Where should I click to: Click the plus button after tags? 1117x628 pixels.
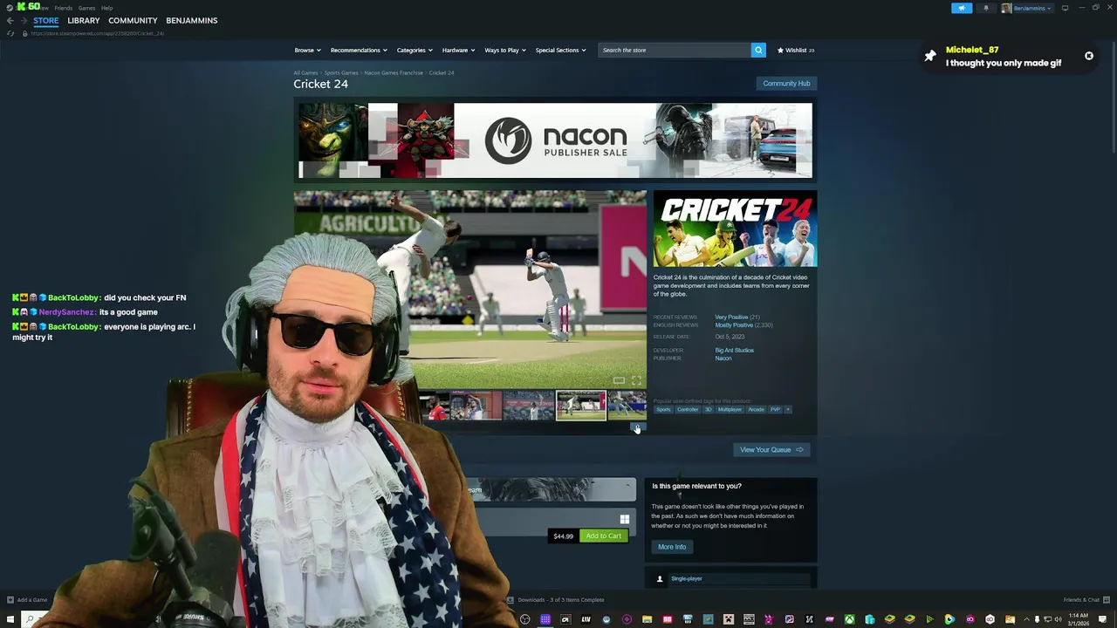788,410
